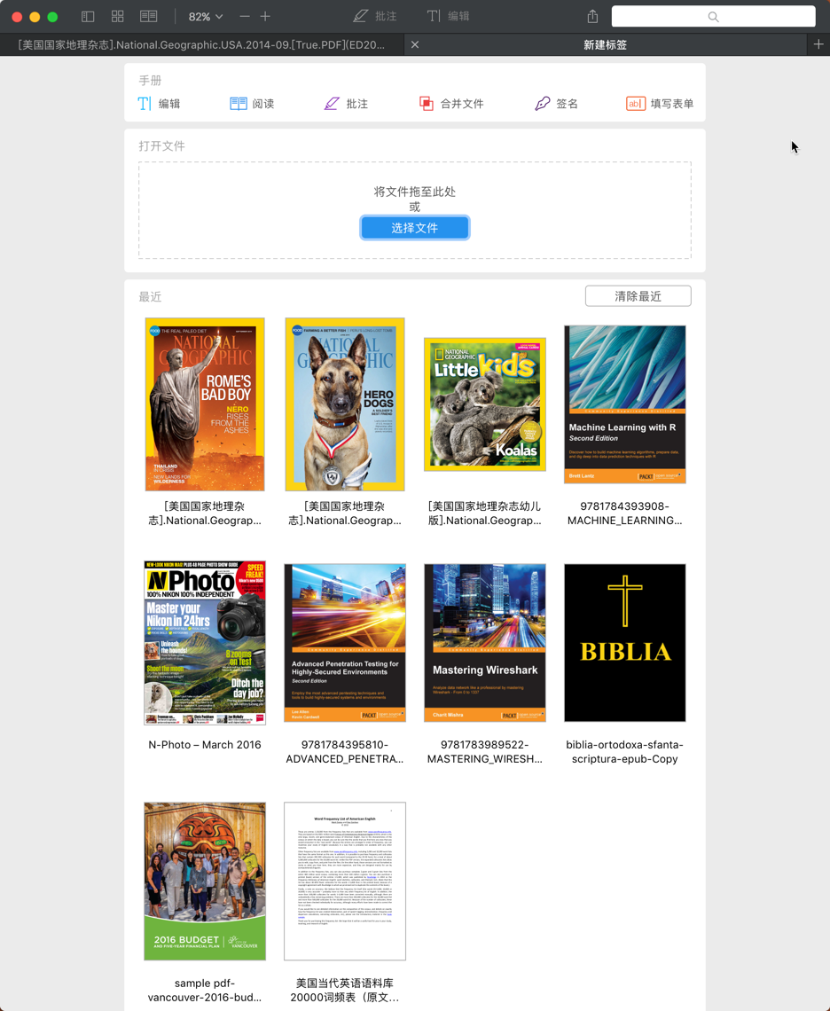This screenshot has width=830, height=1011.
Task: Select the 新建标签 tab
Action: coord(605,44)
